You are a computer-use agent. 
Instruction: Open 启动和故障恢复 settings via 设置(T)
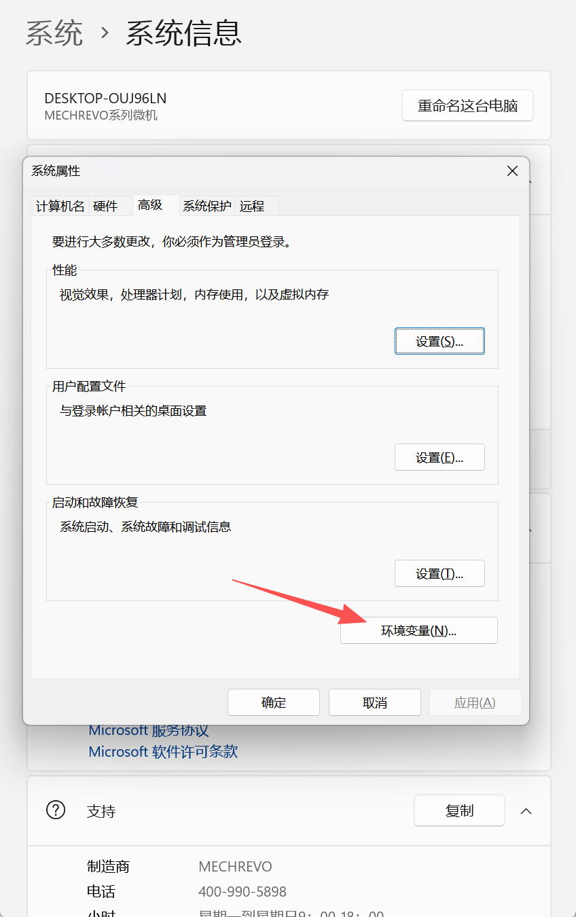[x=439, y=573]
